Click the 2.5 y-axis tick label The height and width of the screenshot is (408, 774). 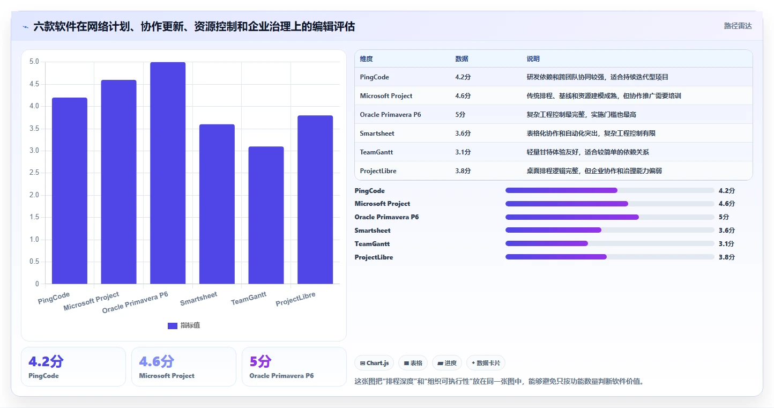click(x=34, y=173)
